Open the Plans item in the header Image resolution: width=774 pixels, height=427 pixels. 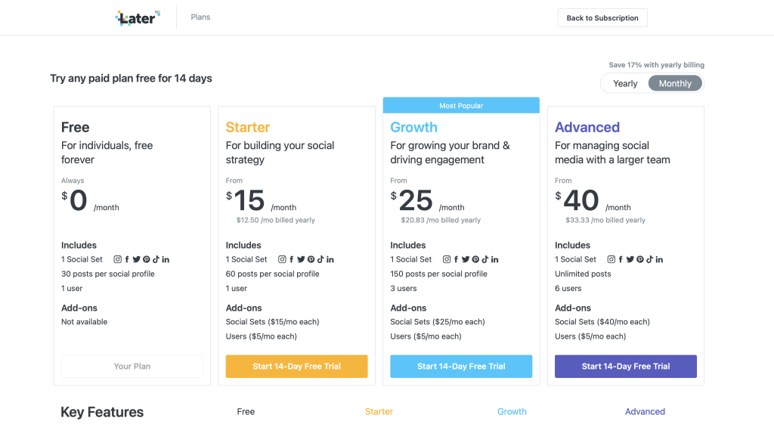coord(200,17)
